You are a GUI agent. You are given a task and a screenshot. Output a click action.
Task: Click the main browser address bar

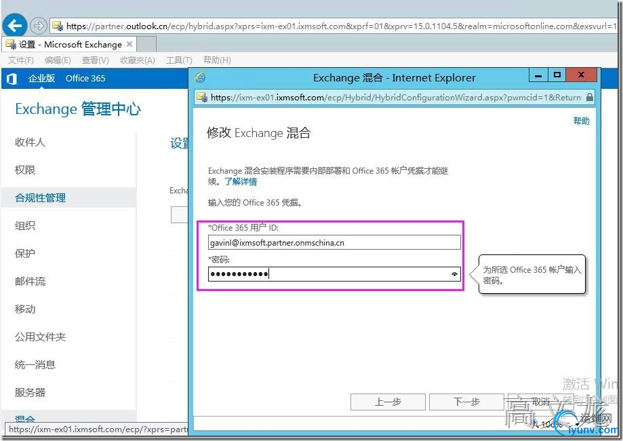(334, 26)
